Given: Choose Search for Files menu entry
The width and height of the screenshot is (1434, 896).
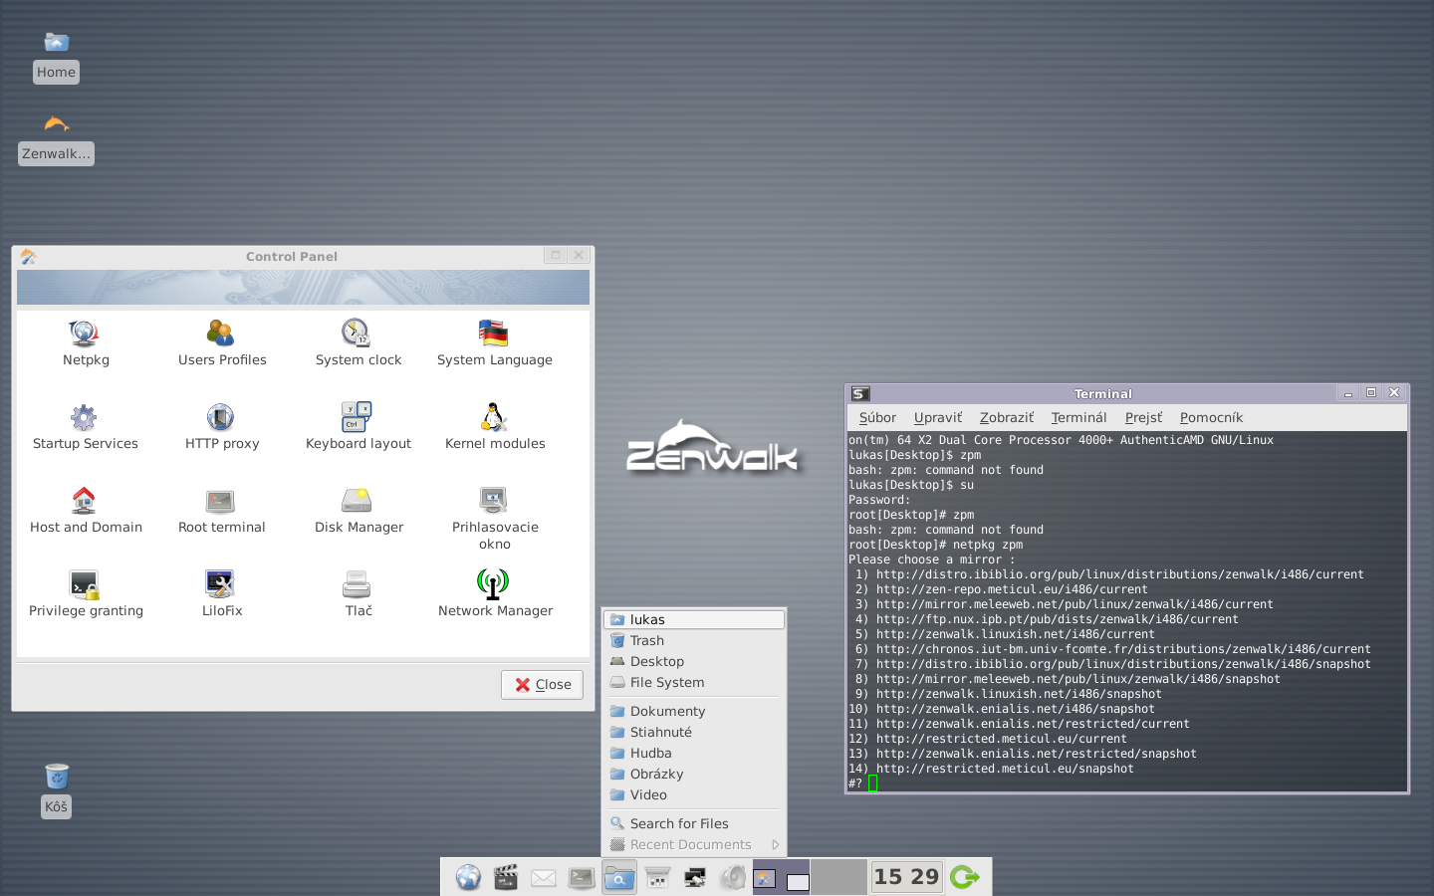Looking at the screenshot, I should pyautogui.click(x=679, y=823).
